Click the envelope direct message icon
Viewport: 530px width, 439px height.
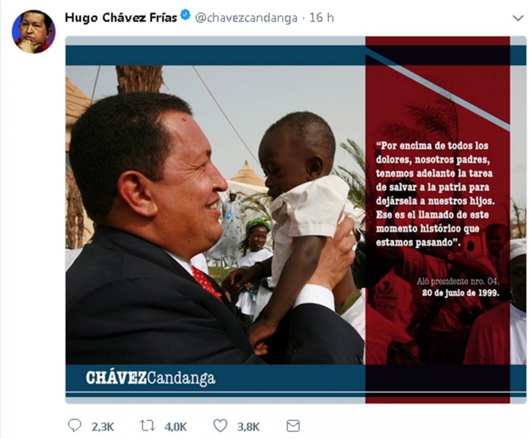pos(293,426)
